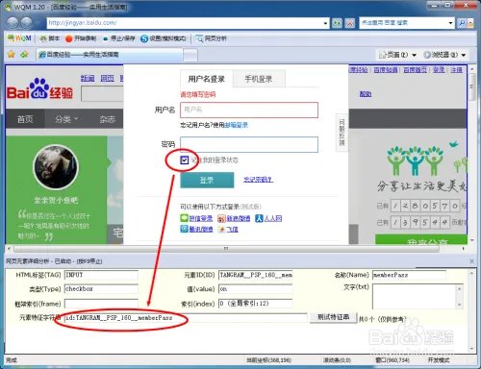The image size is (481, 369).
Task: Click the top-right 注册 register link
Action: (x=457, y=69)
